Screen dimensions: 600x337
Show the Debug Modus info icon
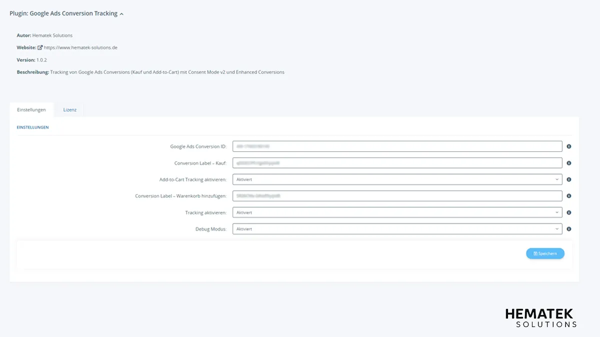click(x=569, y=229)
